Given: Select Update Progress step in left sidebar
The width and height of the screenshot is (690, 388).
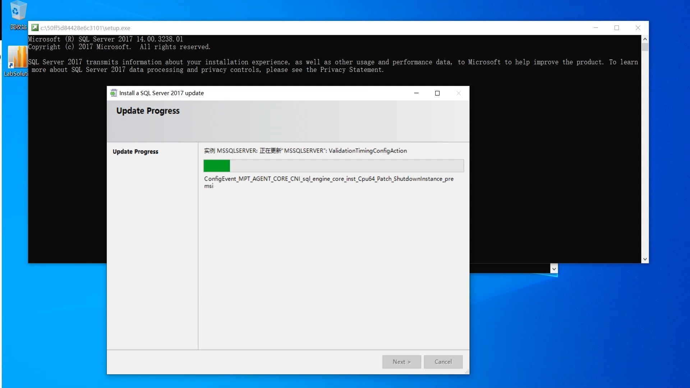Looking at the screenshot, I should click(135, 152).
